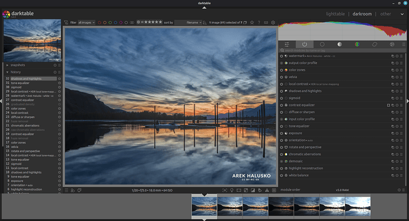Open the color modules group (RGB circle)

coord(357,44)
